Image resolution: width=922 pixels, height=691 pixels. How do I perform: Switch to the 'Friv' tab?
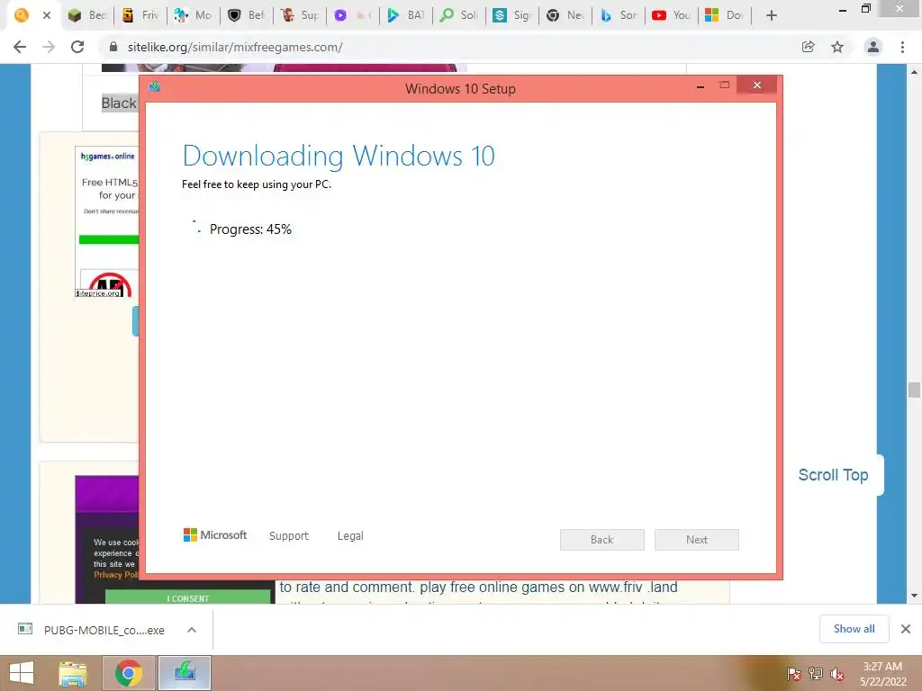click(x=140, y=15)
